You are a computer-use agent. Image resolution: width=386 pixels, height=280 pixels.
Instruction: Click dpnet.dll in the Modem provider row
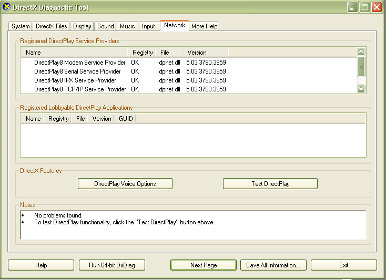(170, 63)
